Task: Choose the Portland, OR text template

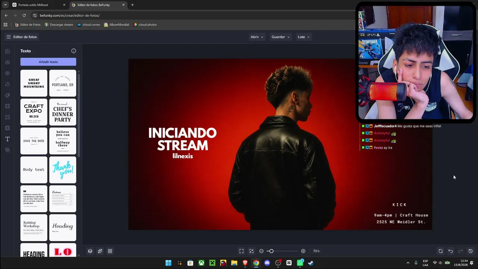Action: [x=63, y=83]
